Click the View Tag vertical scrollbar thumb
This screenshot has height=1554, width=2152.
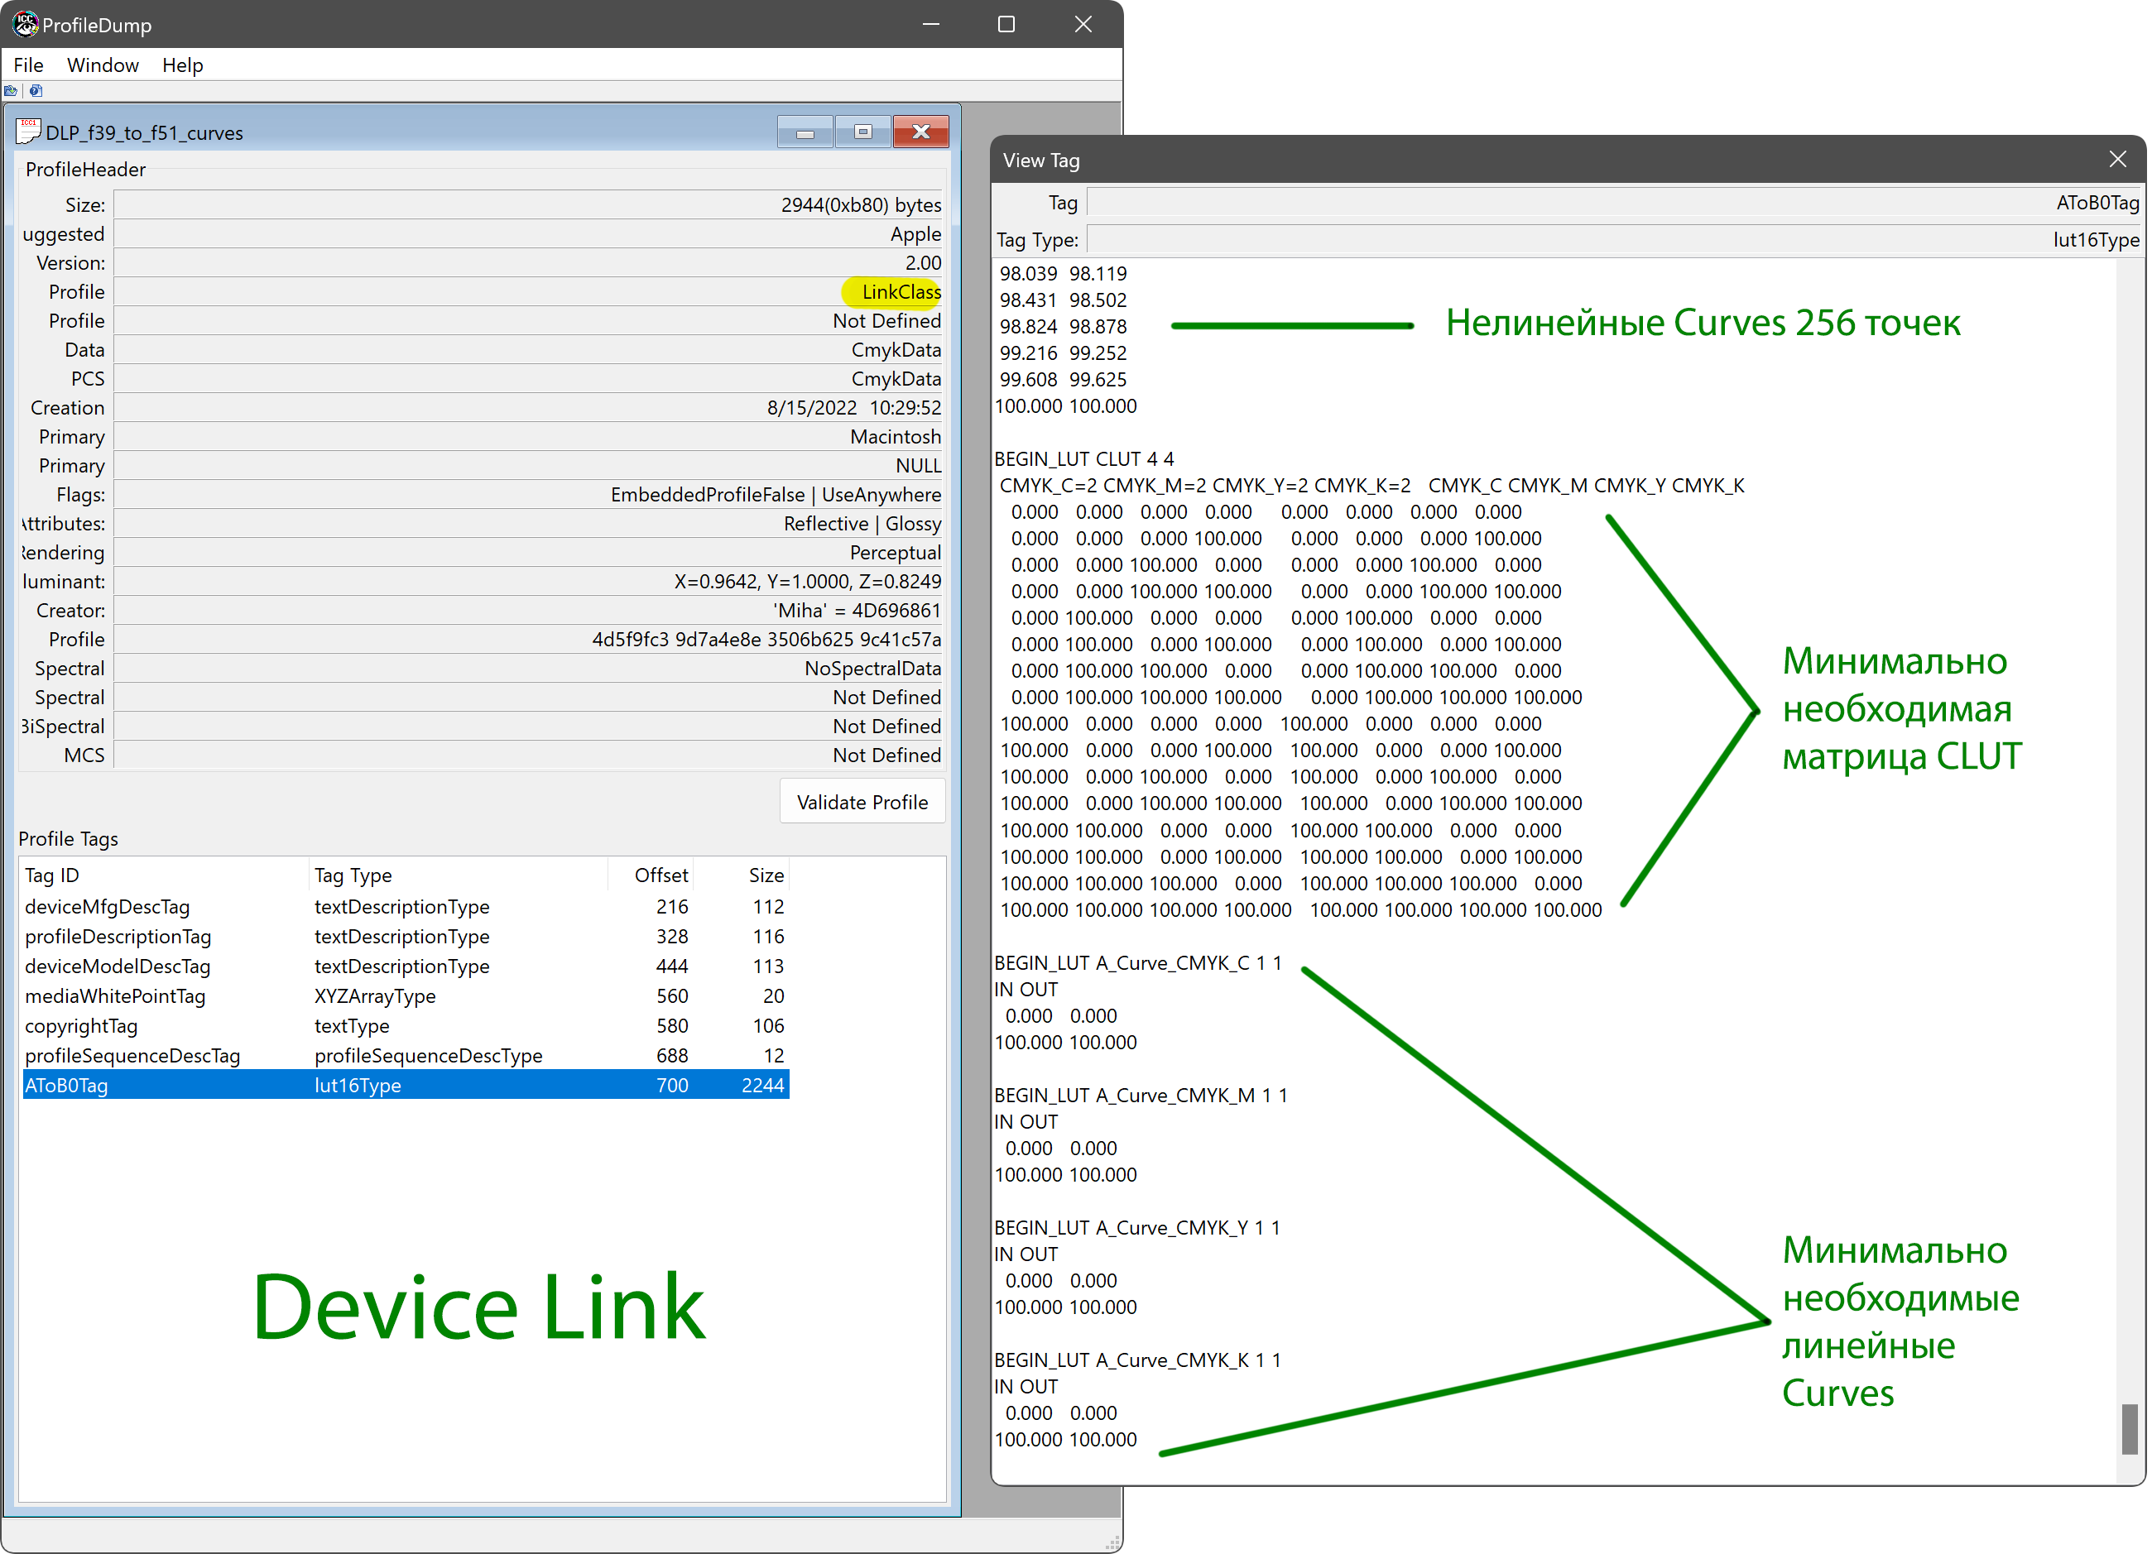[2129, 1429]
